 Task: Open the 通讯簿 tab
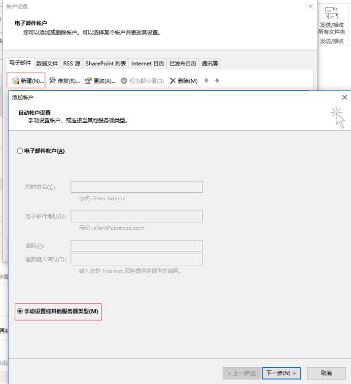[209, 63]
